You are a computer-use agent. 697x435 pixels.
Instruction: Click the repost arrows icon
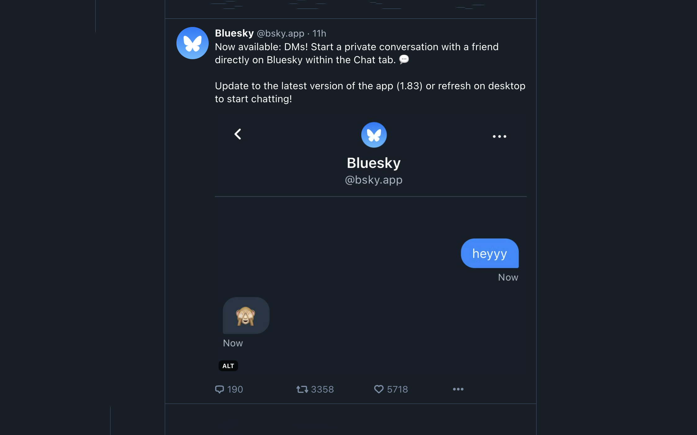[x=302, y=389]
